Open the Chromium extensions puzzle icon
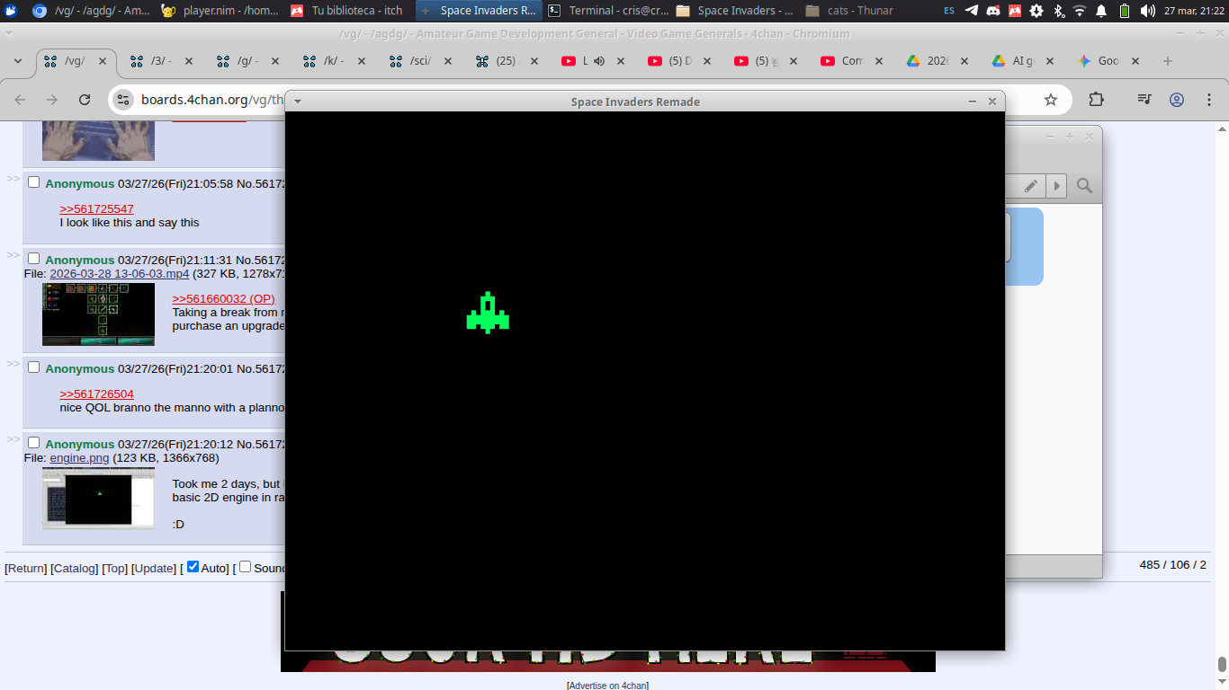Screen dimensions: 1229x690 pos(1096,100)
